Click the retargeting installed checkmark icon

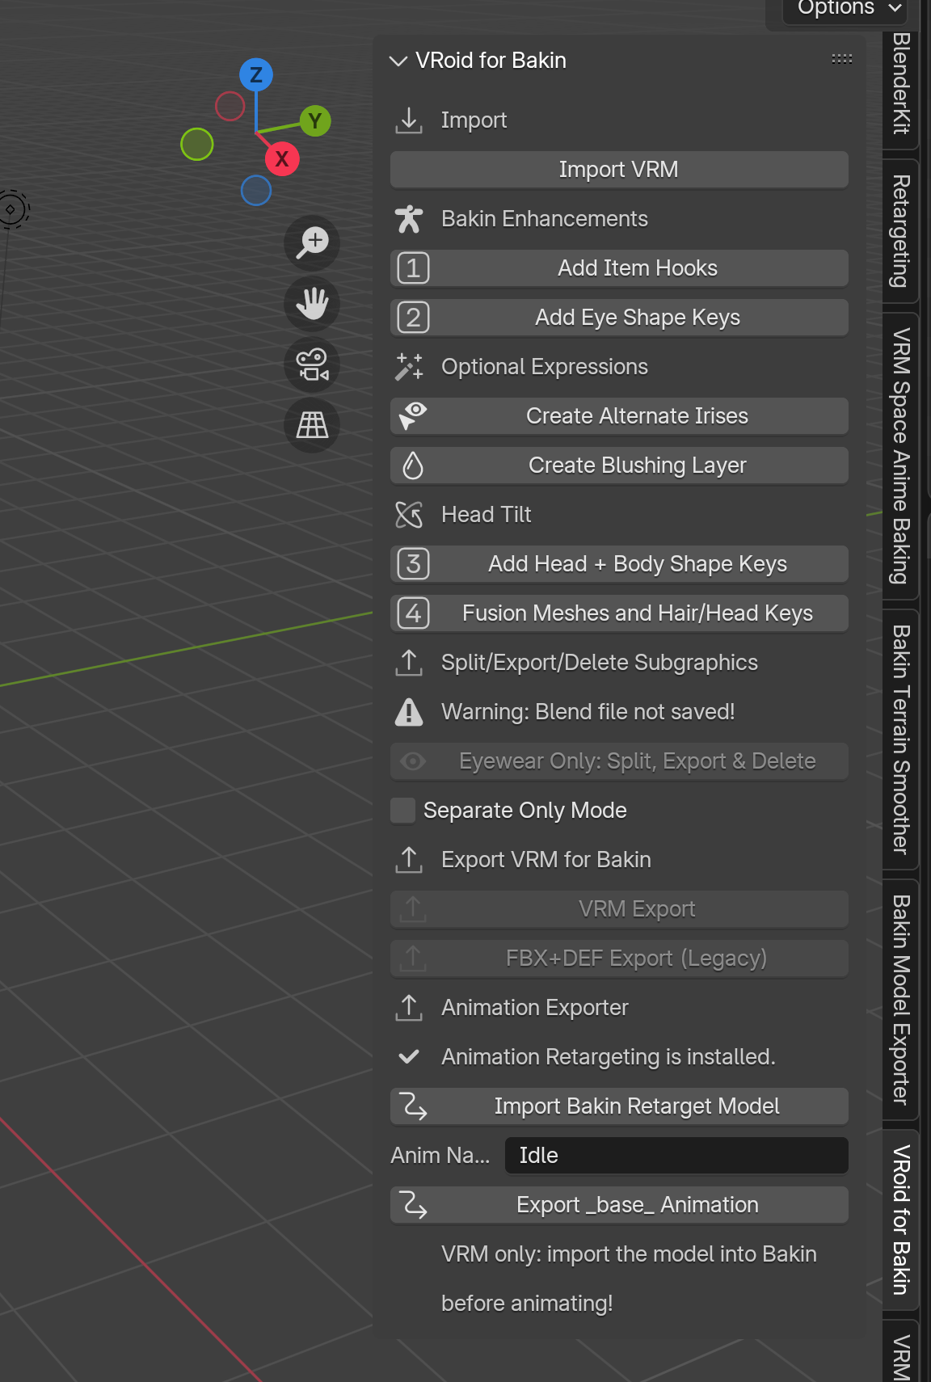(409, 1057)
